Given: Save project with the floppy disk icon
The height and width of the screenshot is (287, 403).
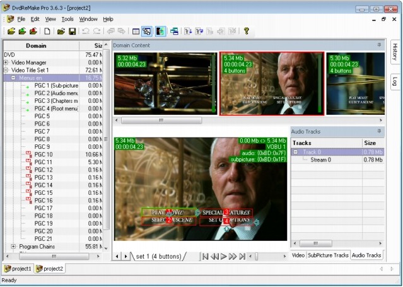Looking at the screenshot, I should pos(73,32).
